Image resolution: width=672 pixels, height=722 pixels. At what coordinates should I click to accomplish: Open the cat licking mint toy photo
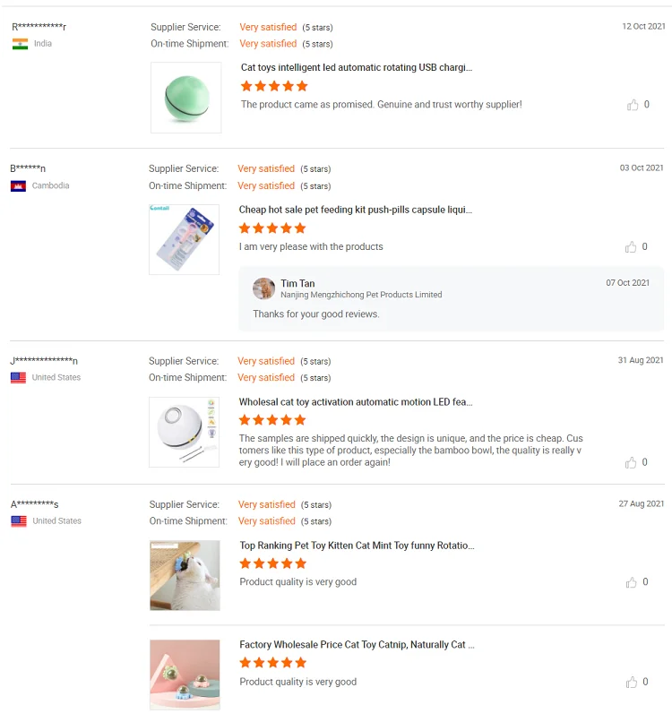(185, 575)
